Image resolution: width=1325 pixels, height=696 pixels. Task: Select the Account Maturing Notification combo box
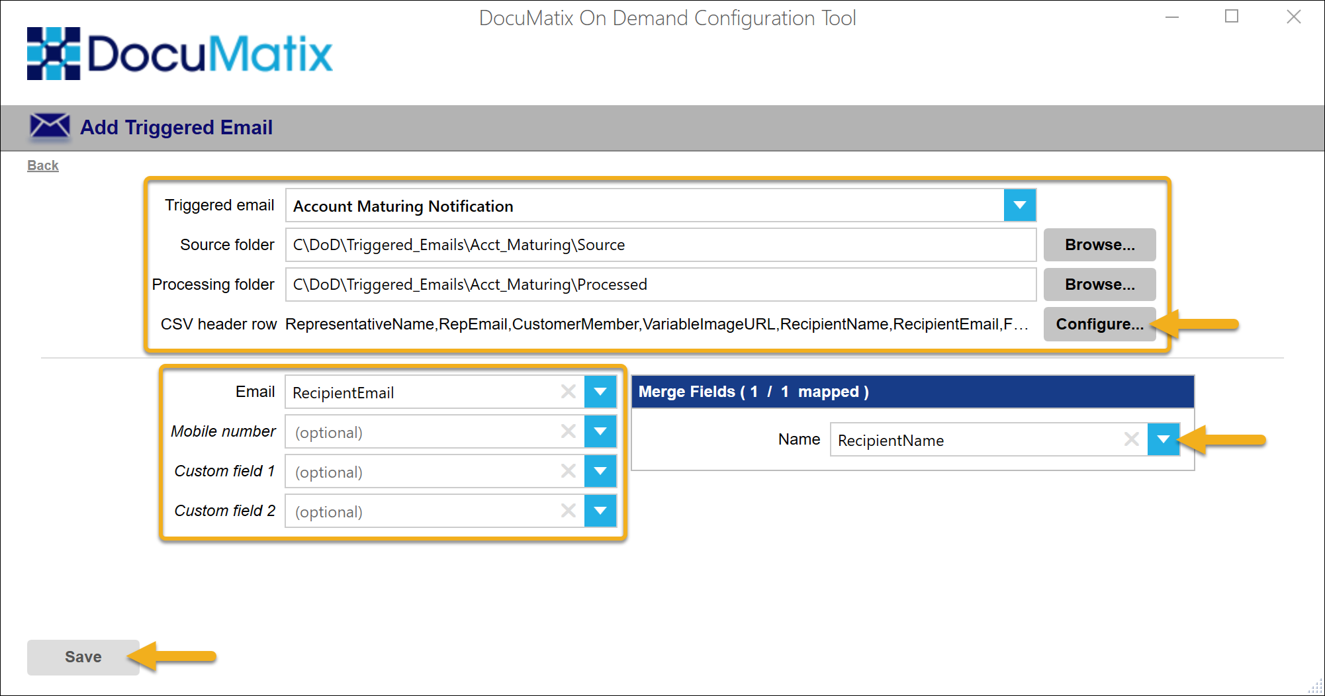(x=661, y=206)
